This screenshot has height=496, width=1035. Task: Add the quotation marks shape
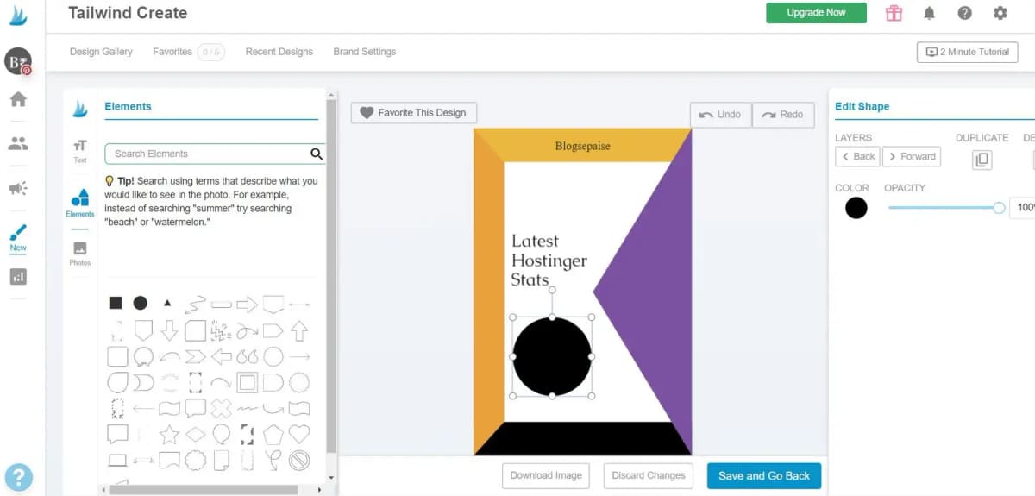tap(248, 356)
